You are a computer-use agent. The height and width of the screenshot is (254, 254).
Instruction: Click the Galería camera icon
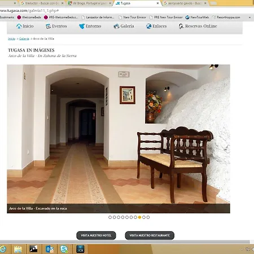pos(116,26)
